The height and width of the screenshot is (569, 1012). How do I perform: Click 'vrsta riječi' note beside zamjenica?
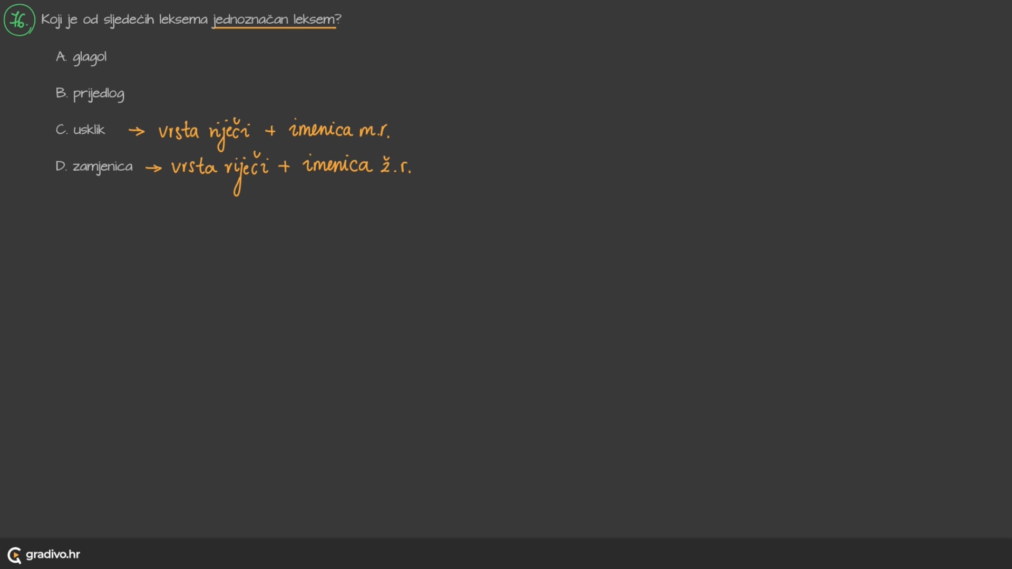pos(219,168)
